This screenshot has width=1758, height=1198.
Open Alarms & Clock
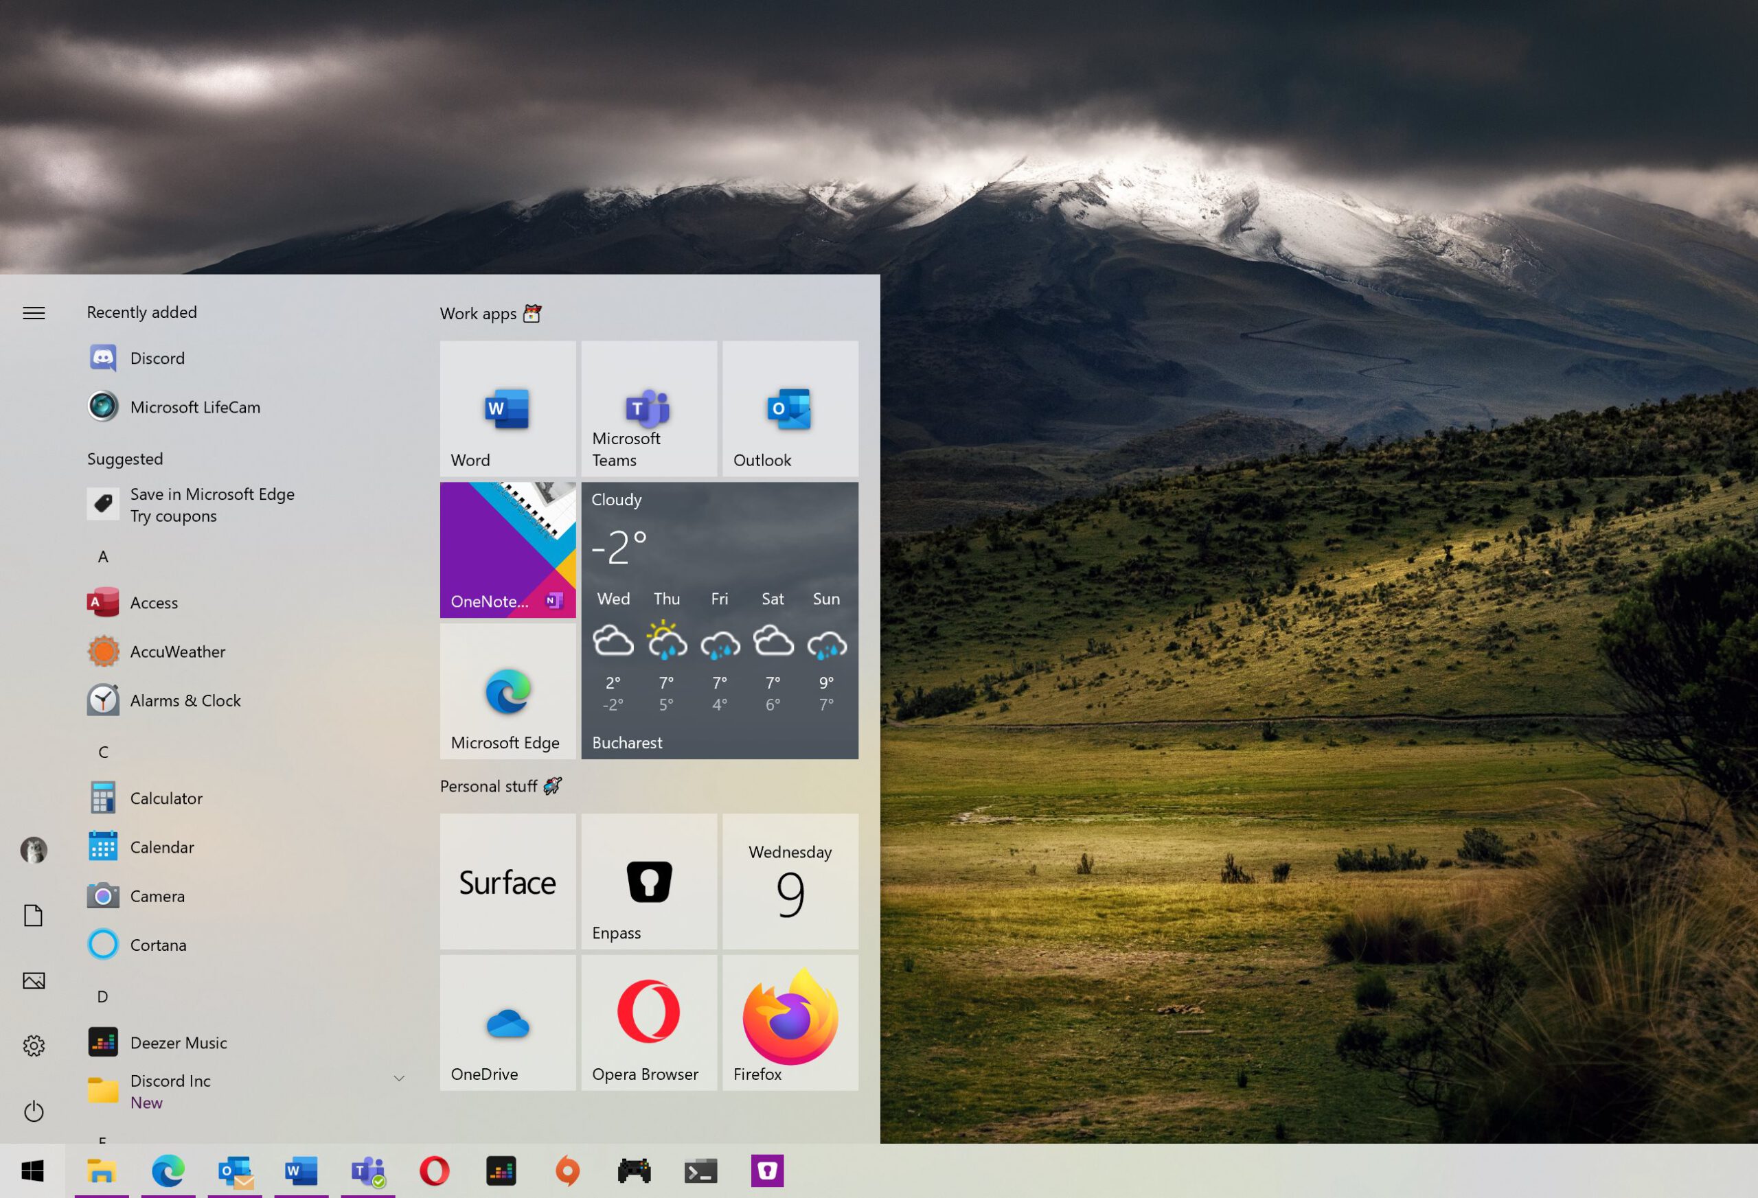(185, 700)
